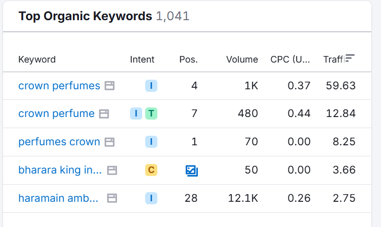Open SERP snapshot icon beside crown perfumes

(109, 86)
